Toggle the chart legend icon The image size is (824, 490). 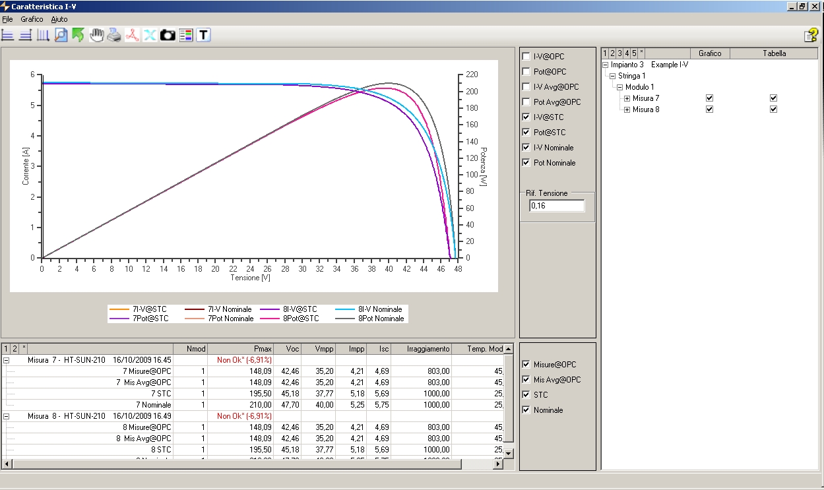185,35
